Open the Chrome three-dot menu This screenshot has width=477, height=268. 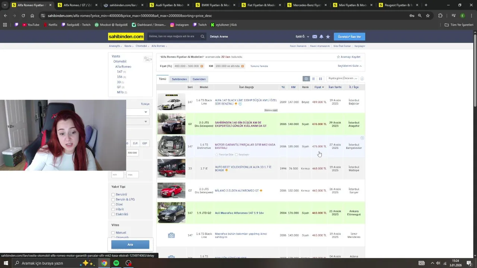tap(471, 16)
